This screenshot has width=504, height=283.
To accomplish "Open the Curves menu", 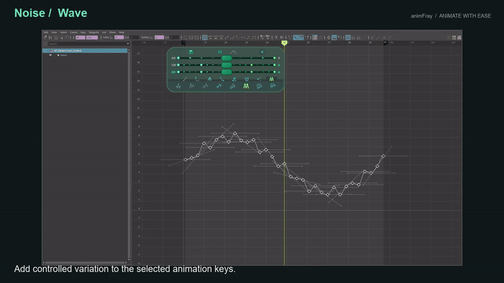I will pos(74,32).
